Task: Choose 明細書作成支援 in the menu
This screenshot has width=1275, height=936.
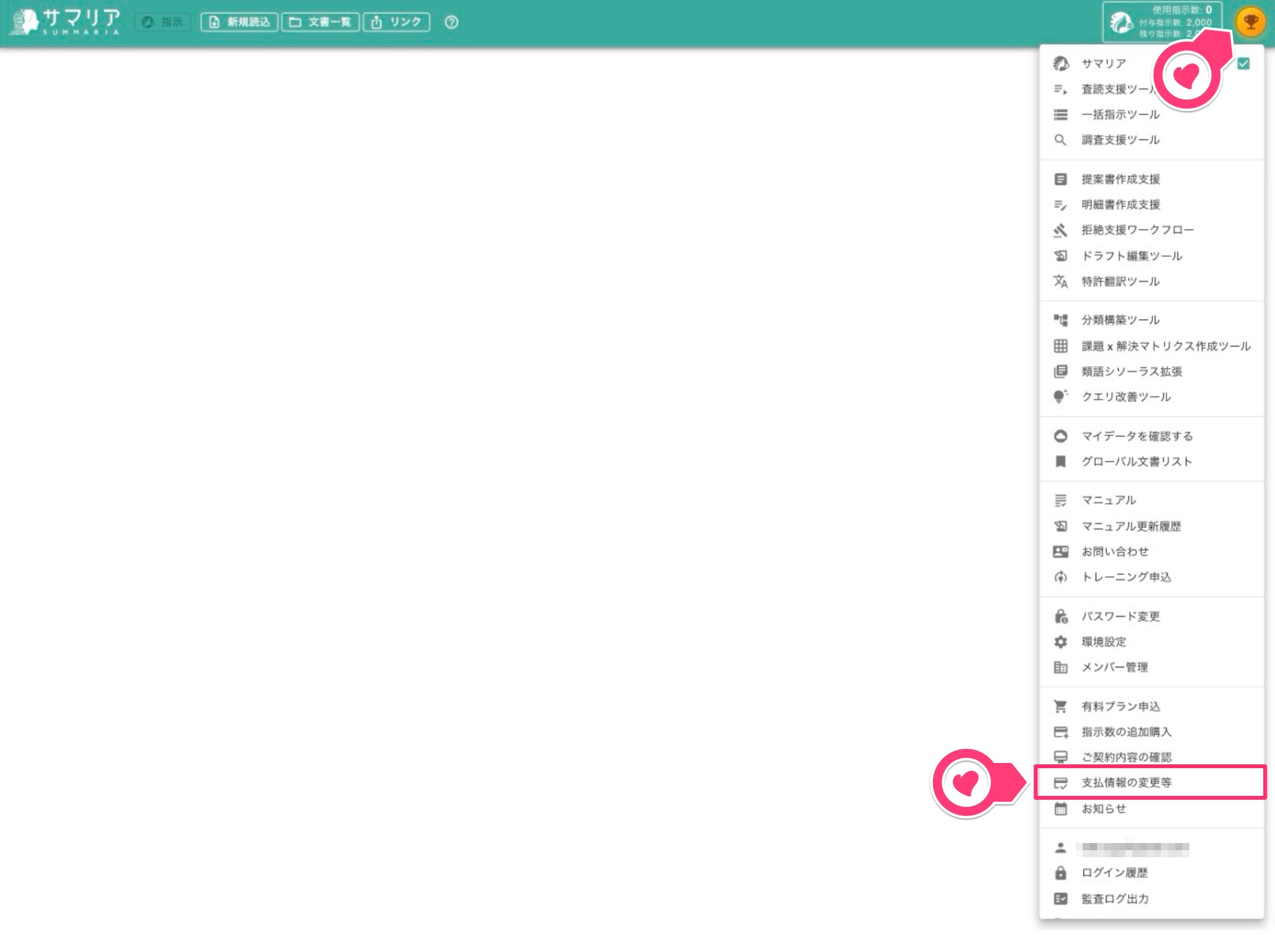Action: pos(1152,205)
